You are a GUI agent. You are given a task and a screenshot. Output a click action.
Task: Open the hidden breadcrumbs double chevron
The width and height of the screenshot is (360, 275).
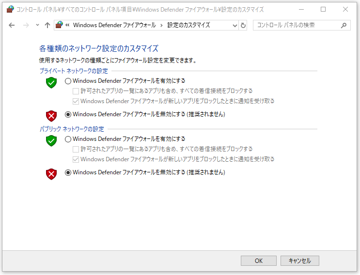67,25
